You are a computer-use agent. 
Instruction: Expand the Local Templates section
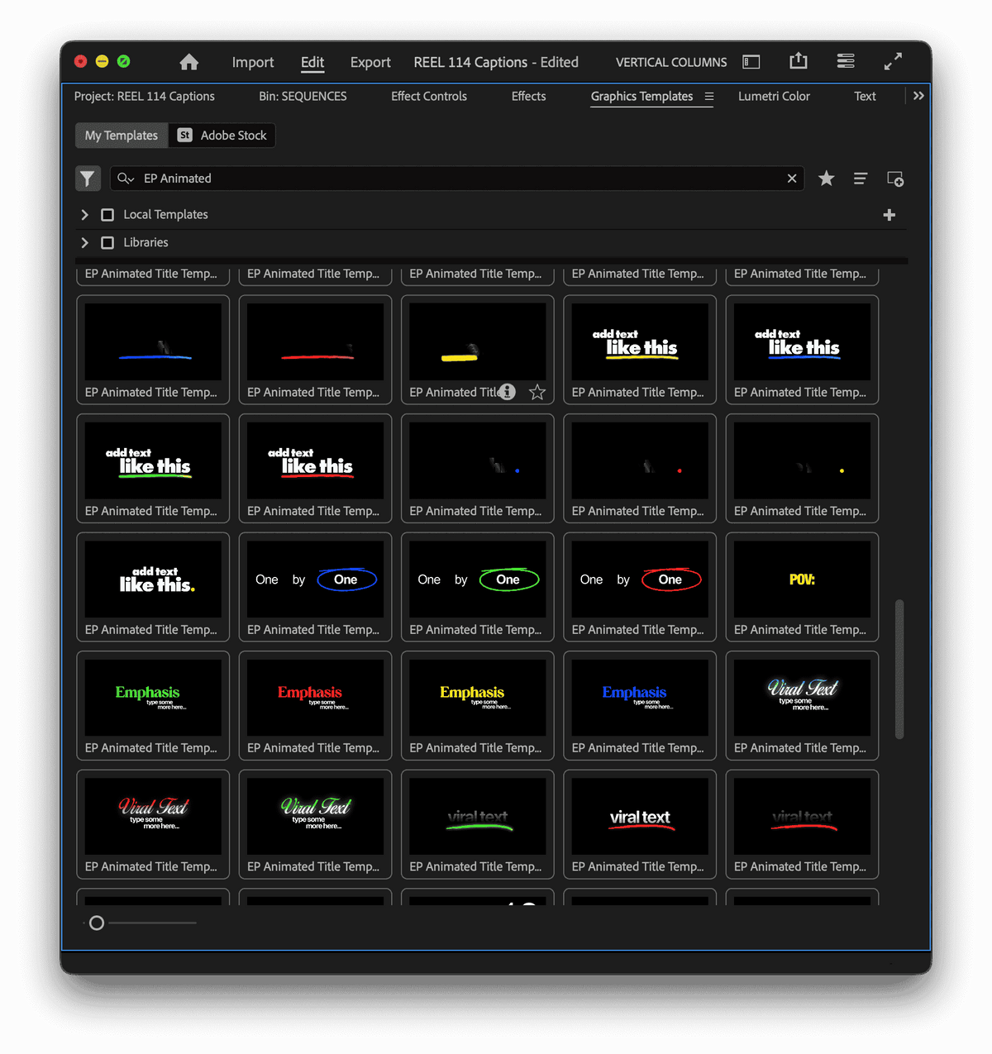tap(84, 215)
